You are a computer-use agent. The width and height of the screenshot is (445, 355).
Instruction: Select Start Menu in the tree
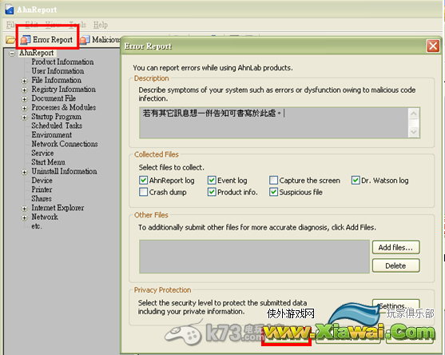tap(48, 162)
